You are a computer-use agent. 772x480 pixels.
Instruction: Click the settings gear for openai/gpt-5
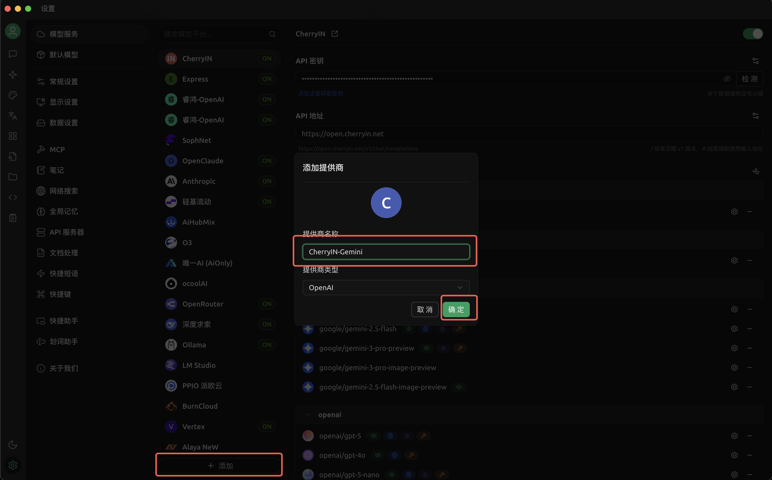pyautogui.click(x=734, y=436)
